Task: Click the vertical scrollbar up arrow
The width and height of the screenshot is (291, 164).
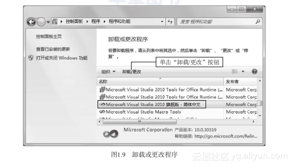Action: coord(260,81)
